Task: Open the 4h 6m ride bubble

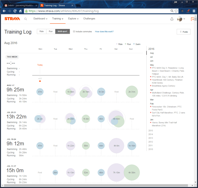Action: (117, 146)
